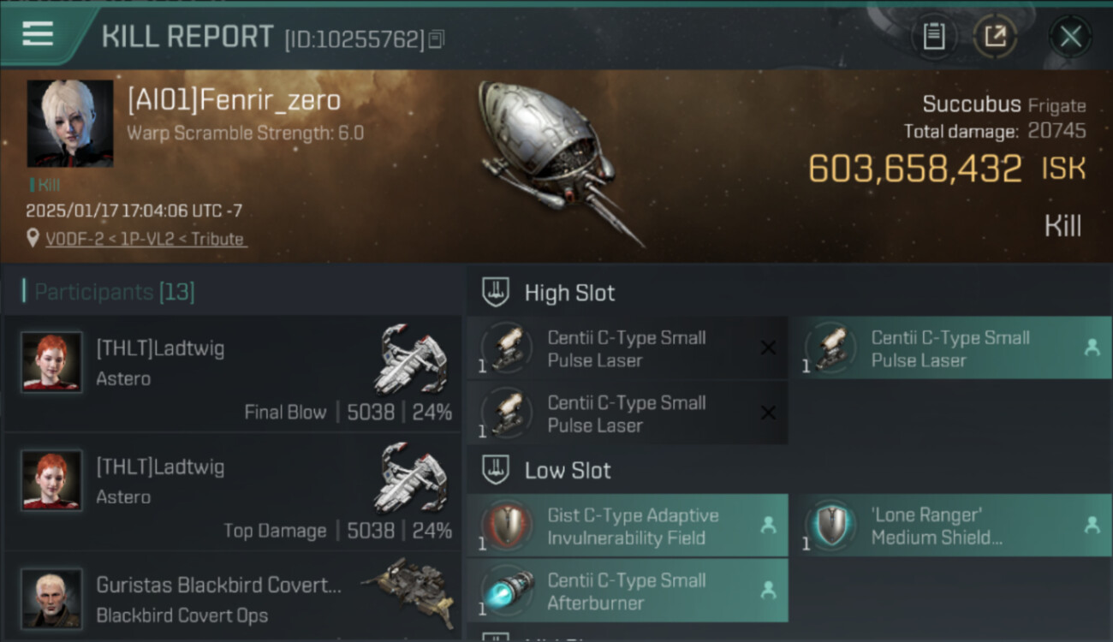Viewport: 1113px width, 642px height.
Task: Click the Fenrir_zero pilot name
Action: click(x=234, y=100)
